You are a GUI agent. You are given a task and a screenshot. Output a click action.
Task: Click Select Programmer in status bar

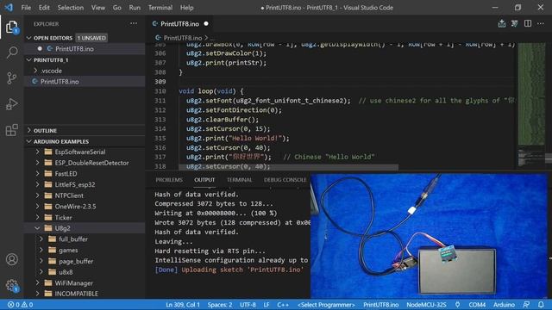326,305
